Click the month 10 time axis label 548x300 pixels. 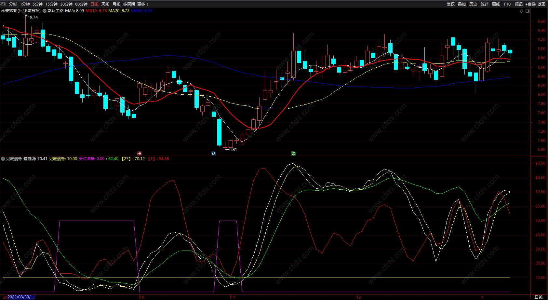142,297
